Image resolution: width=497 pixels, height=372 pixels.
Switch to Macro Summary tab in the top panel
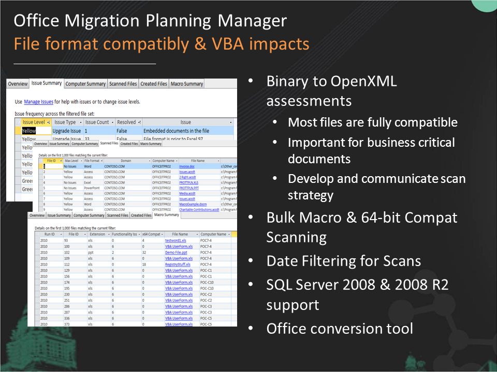click(187, 84)
